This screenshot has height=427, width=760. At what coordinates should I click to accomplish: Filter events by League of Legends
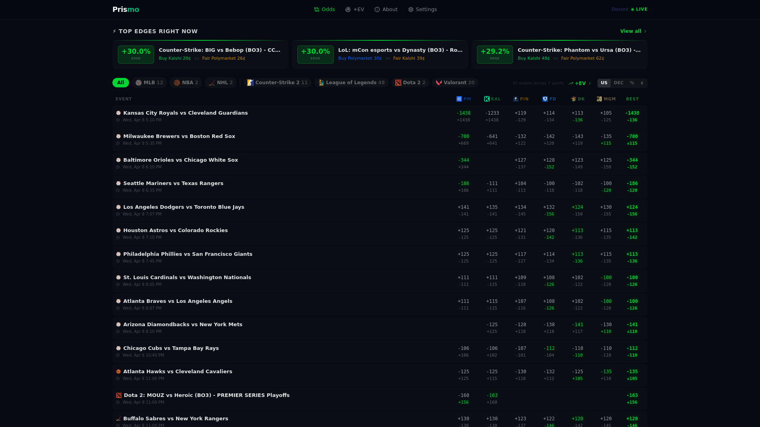tap(351, 83)
